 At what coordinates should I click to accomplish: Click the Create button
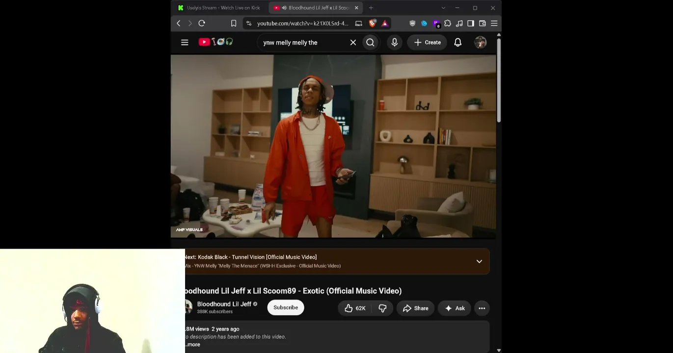(x=427, y=43)
